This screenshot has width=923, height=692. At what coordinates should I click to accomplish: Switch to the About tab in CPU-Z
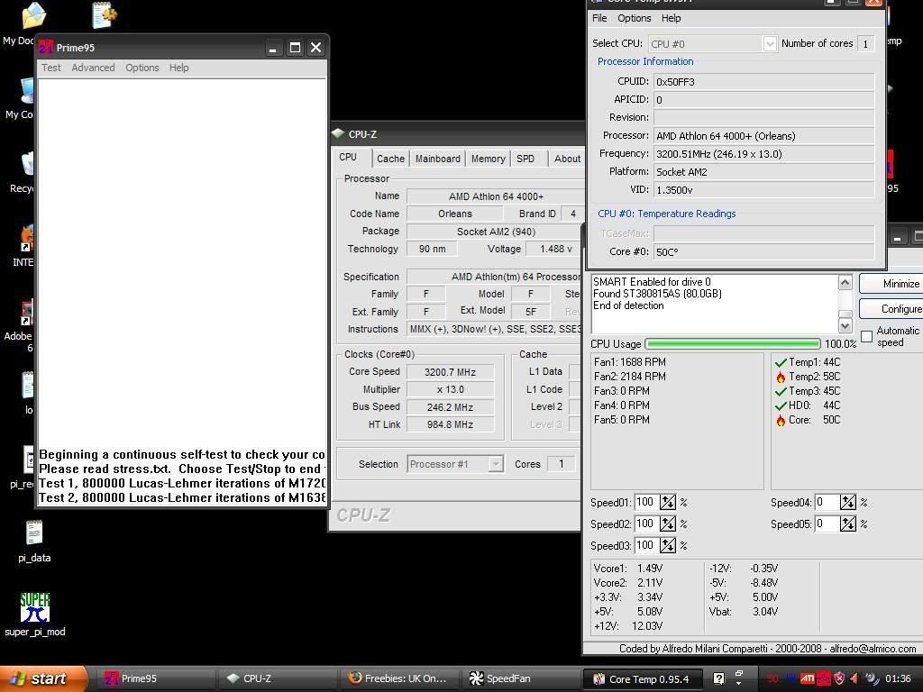pos(567,159)
